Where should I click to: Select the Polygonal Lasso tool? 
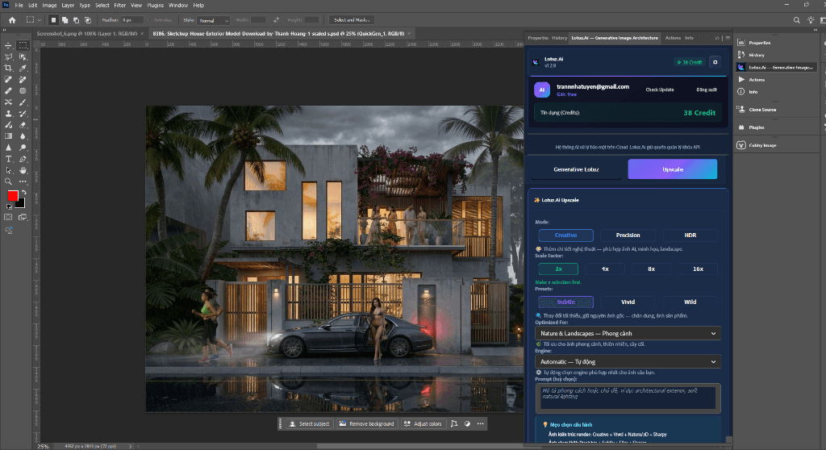[8, 57]
